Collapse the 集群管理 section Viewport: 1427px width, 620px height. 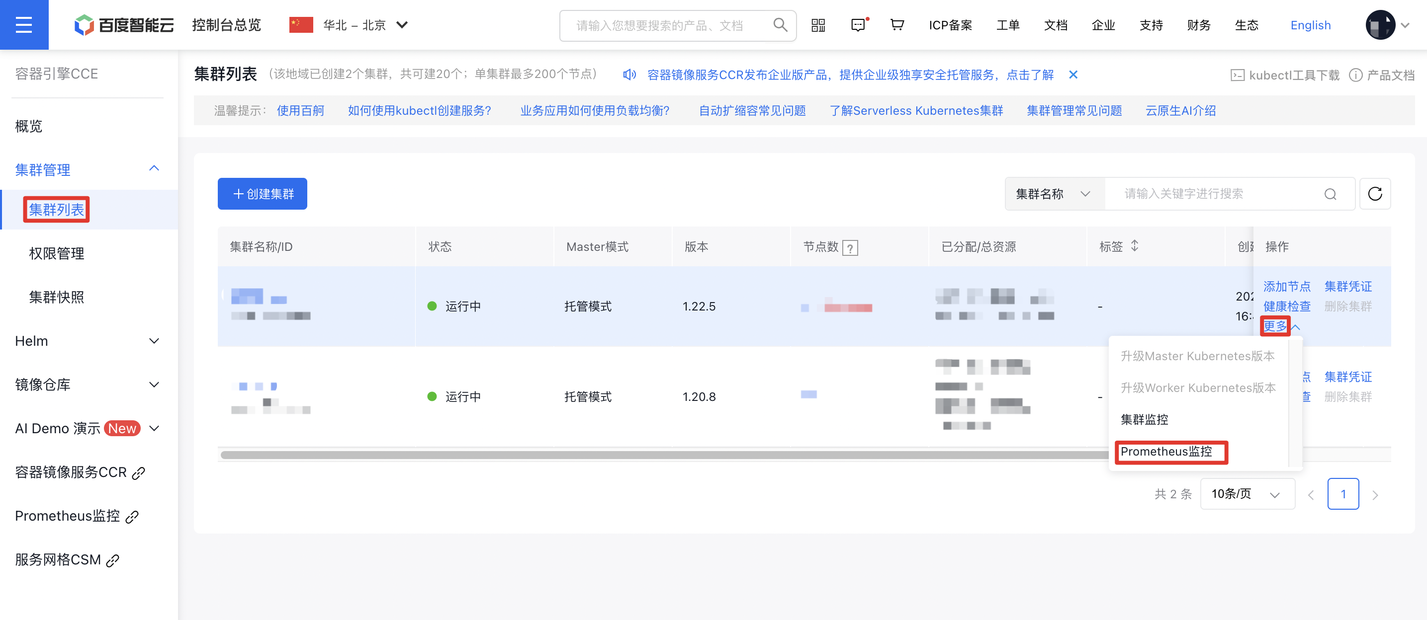[154, 168]
